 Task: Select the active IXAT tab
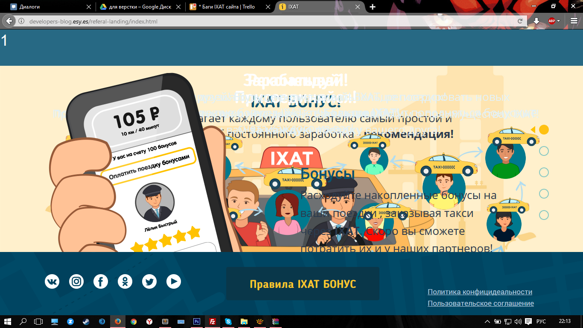[320, 7]
